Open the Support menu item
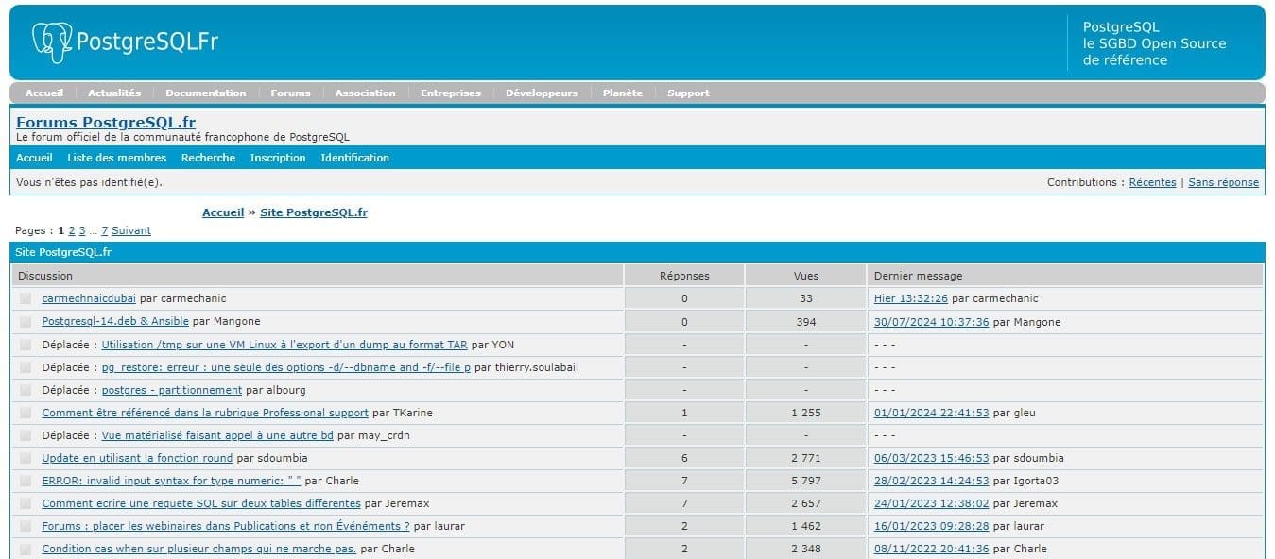Viewport: 1275px width, 559px height. (x=688, y=93)
